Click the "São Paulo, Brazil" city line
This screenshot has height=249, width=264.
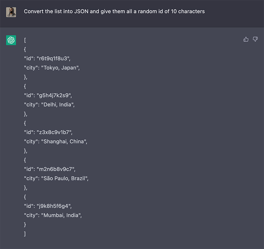[56, 179]
